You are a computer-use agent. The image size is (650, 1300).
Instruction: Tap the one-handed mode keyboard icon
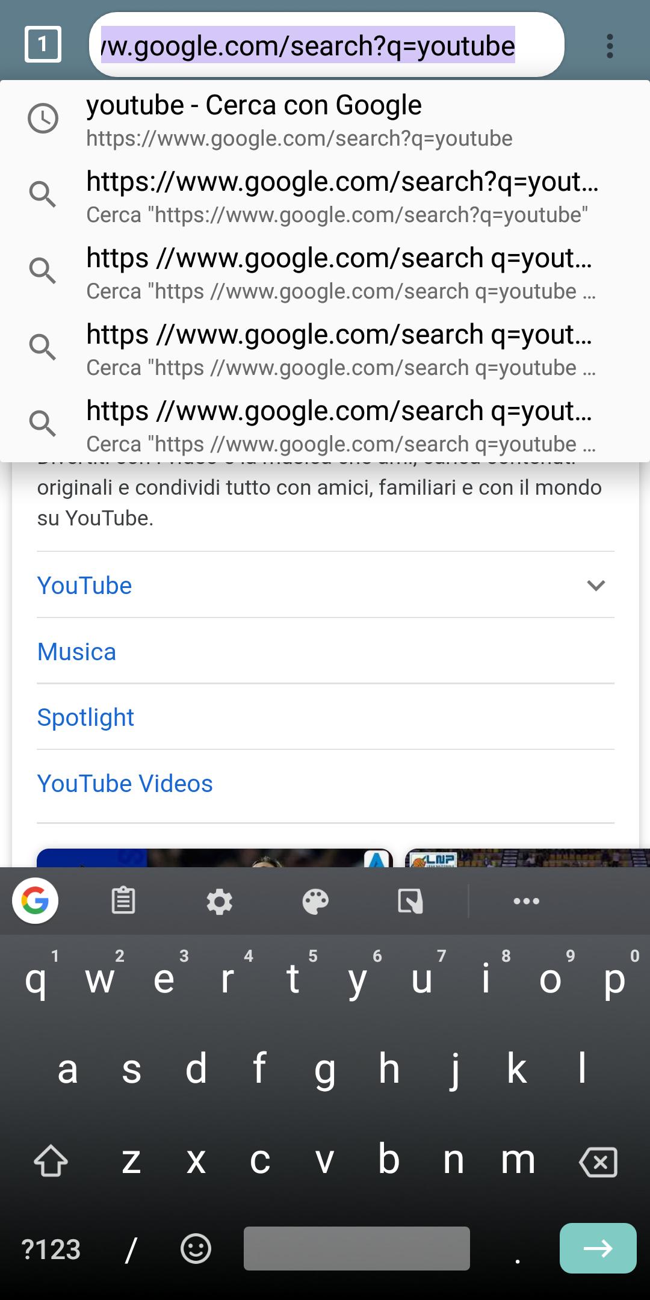(410, 902)
